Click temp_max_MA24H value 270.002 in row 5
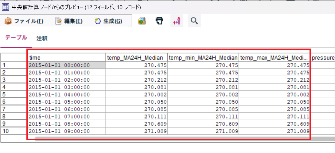 click(275, 95)
